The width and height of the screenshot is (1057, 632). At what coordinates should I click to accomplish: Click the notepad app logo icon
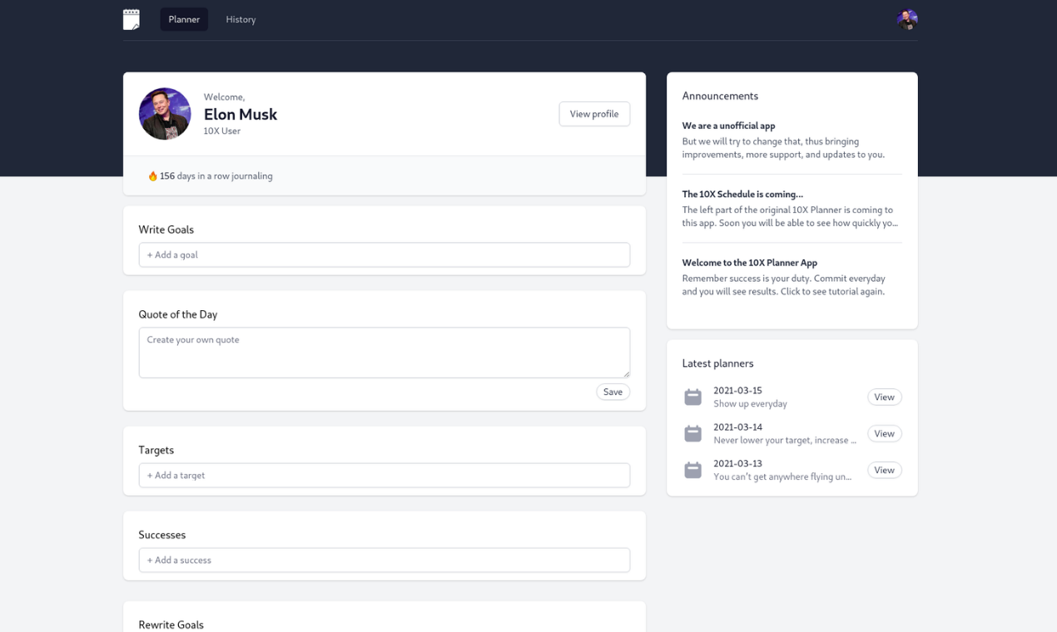[x=131, y=18]
